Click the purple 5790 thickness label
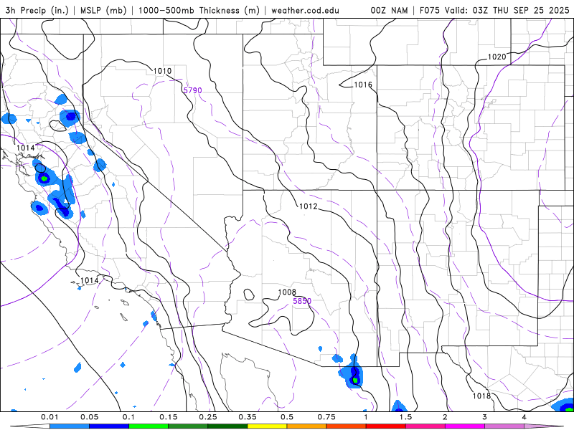This screenshot has height=430, width=574. click(x=192, y=90)
